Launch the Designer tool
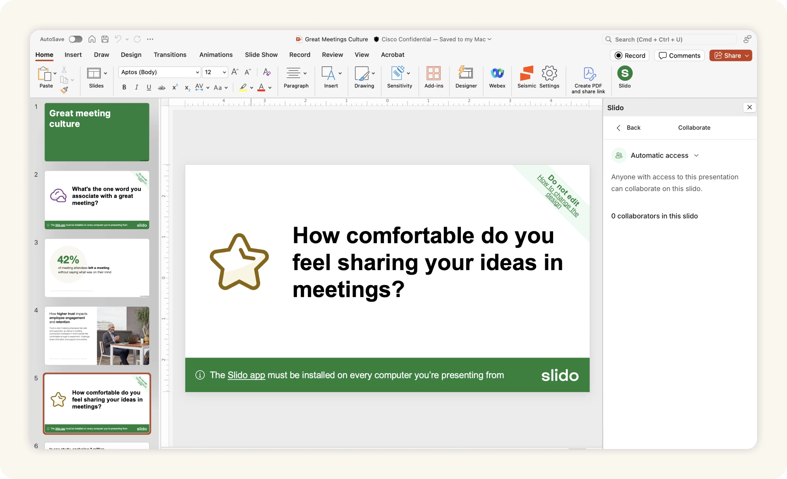The image size is (787, 479). 466,73
